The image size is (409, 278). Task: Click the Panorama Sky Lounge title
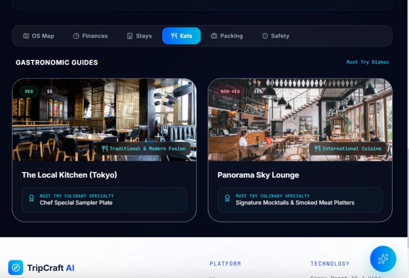point(258,175)
